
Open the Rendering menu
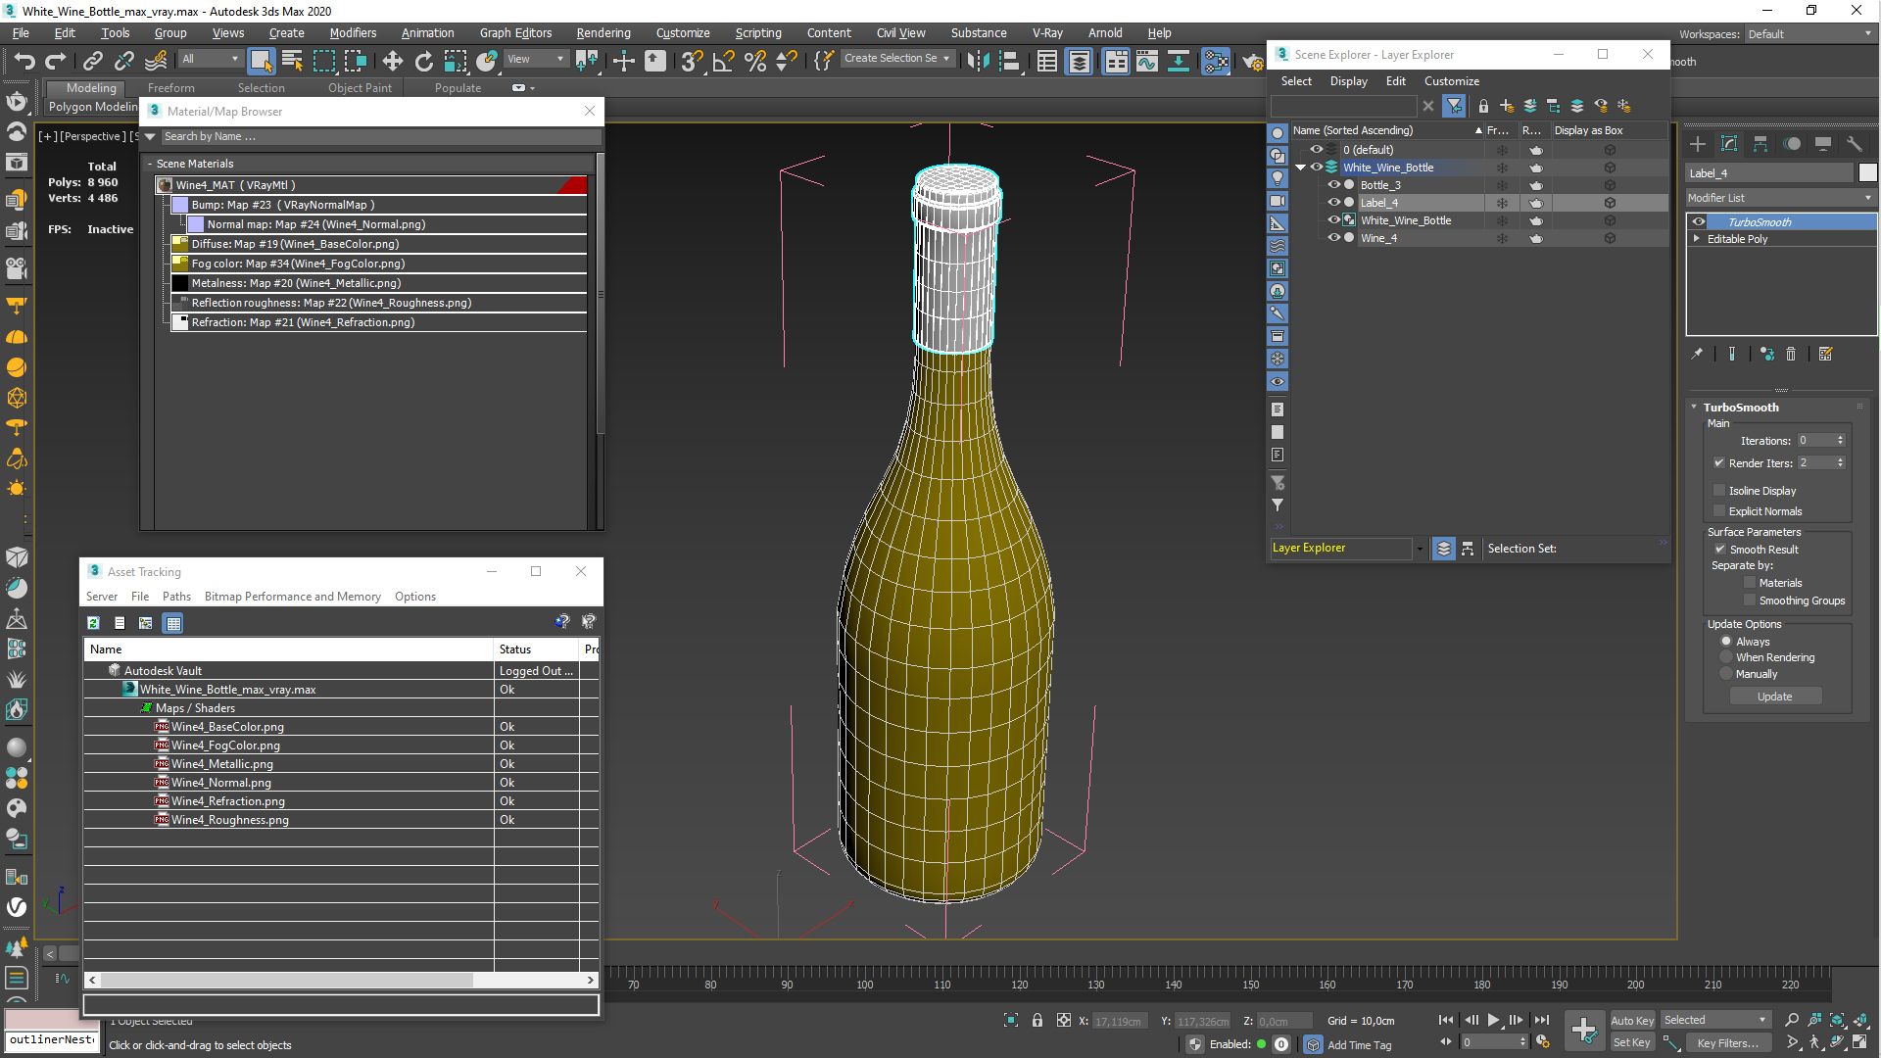(x=603, y=33)
